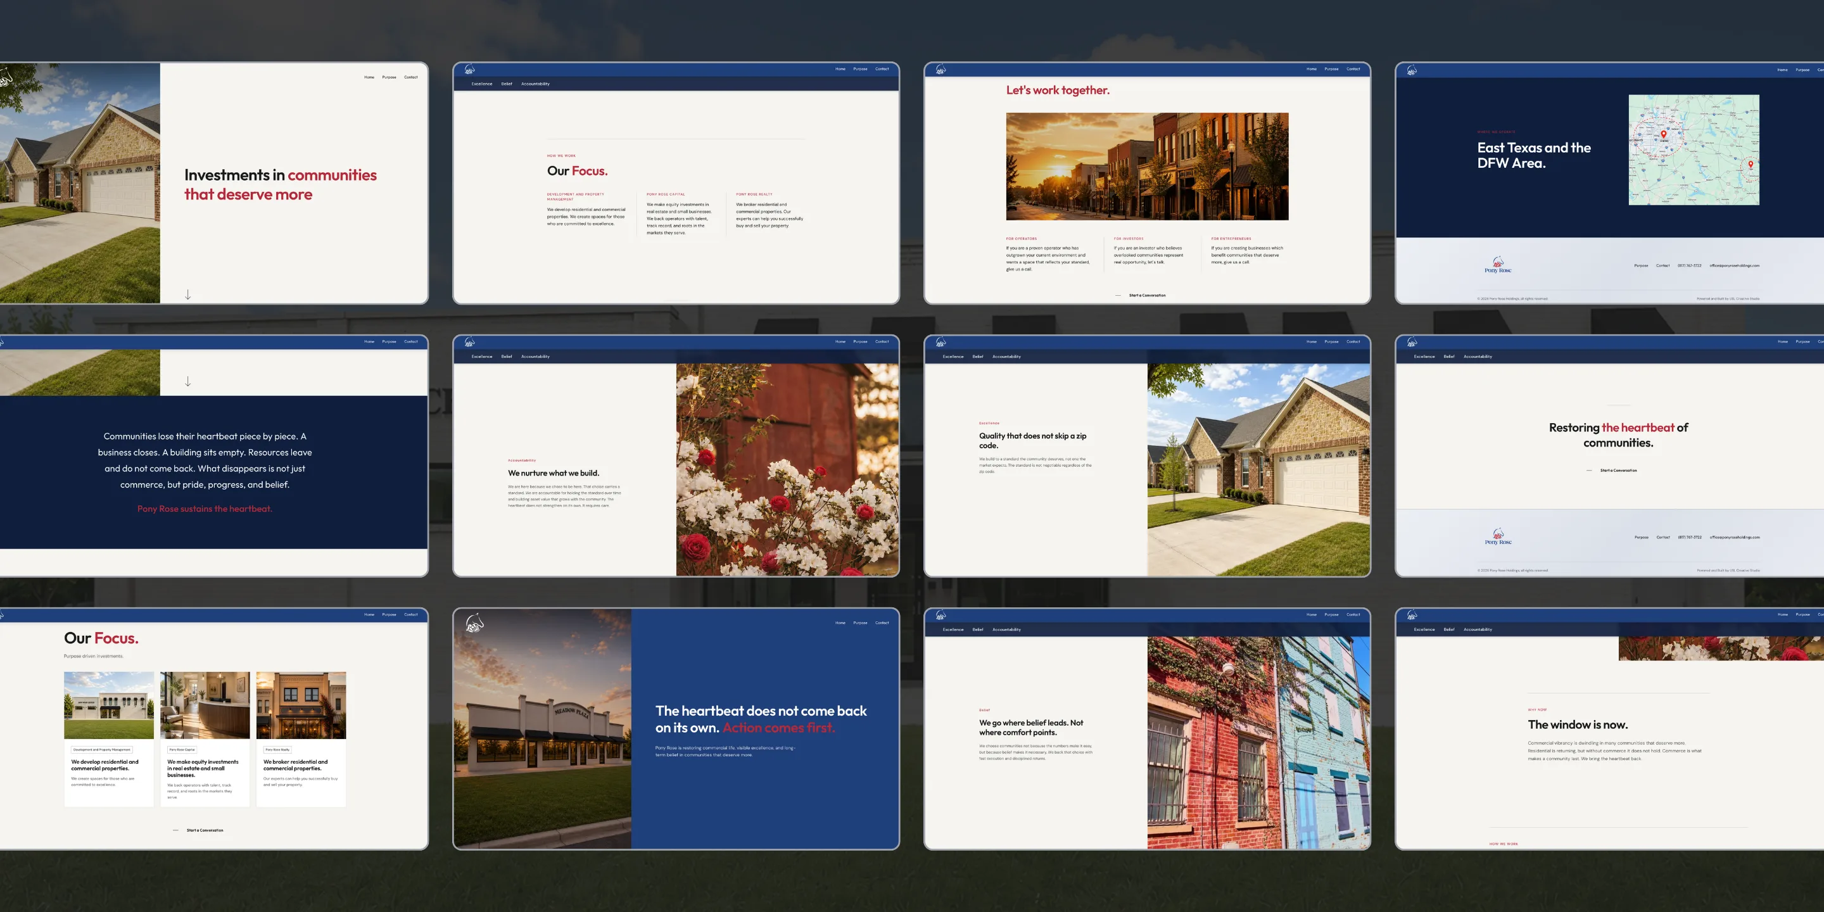Screen dimensions: 1824x912
Task: Click the Texas map image
Action: (1694, 150)
